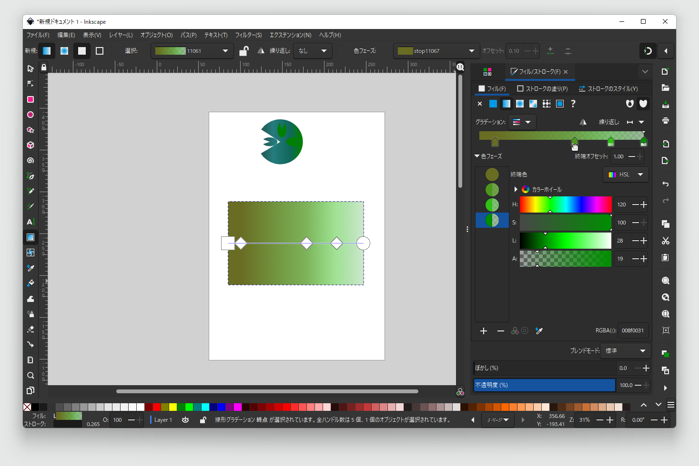This screenshot has height=466, width=699.
Task: Pick the Zoom tool in toolbox
Action: point(30,376)
